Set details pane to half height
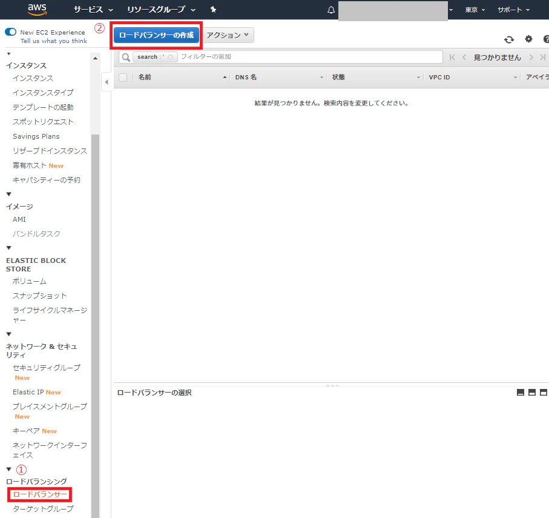The image size is (549, 518). [x=532, y=392]
